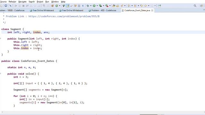The width and height of the screenshot is (205, 115).
Task: Click the Back navigation yellow arrow
Action: pos(145,6)
